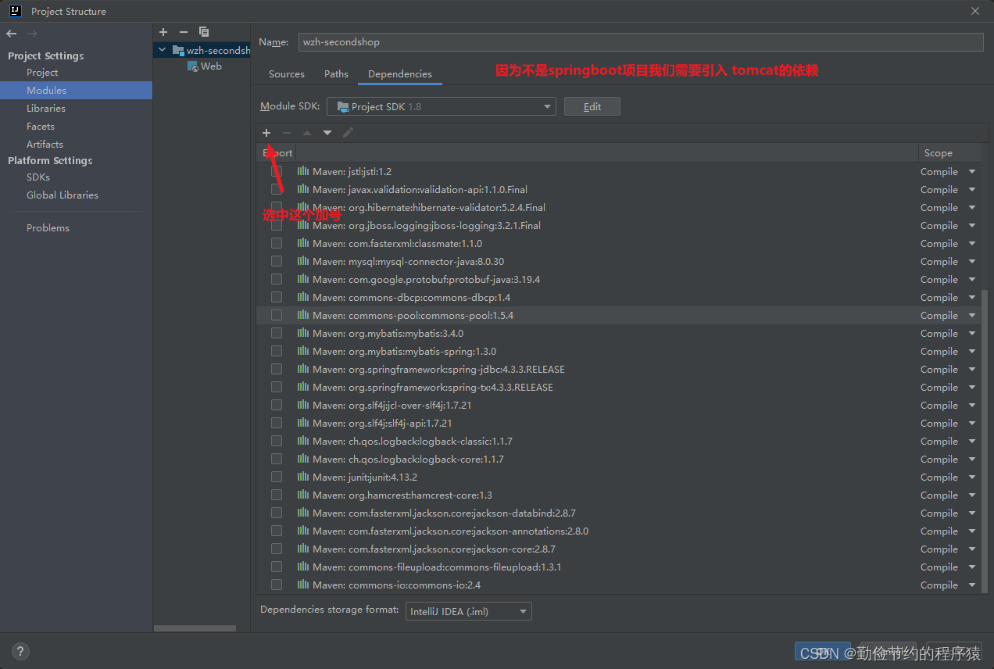The image size is (994, 669).
Task: Select the Dependencies tab
Action: click(x=400, y=73)
